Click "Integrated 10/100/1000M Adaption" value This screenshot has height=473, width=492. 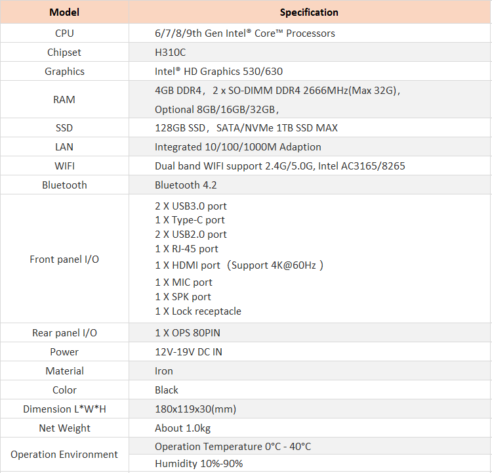[x=238, y=147]
